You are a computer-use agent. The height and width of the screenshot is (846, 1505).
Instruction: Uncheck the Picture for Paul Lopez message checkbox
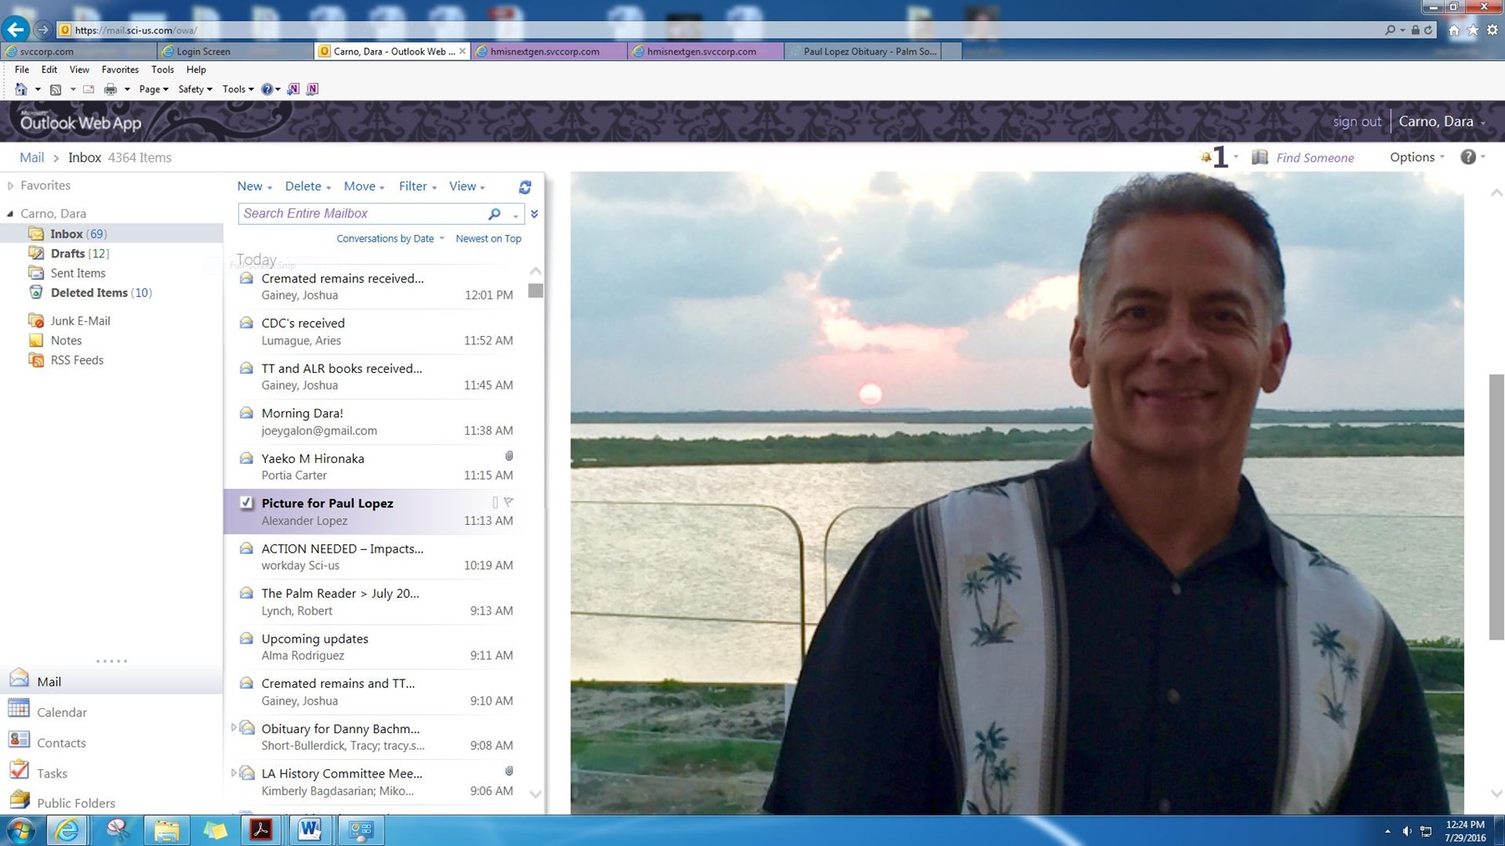tap(246, 502)
